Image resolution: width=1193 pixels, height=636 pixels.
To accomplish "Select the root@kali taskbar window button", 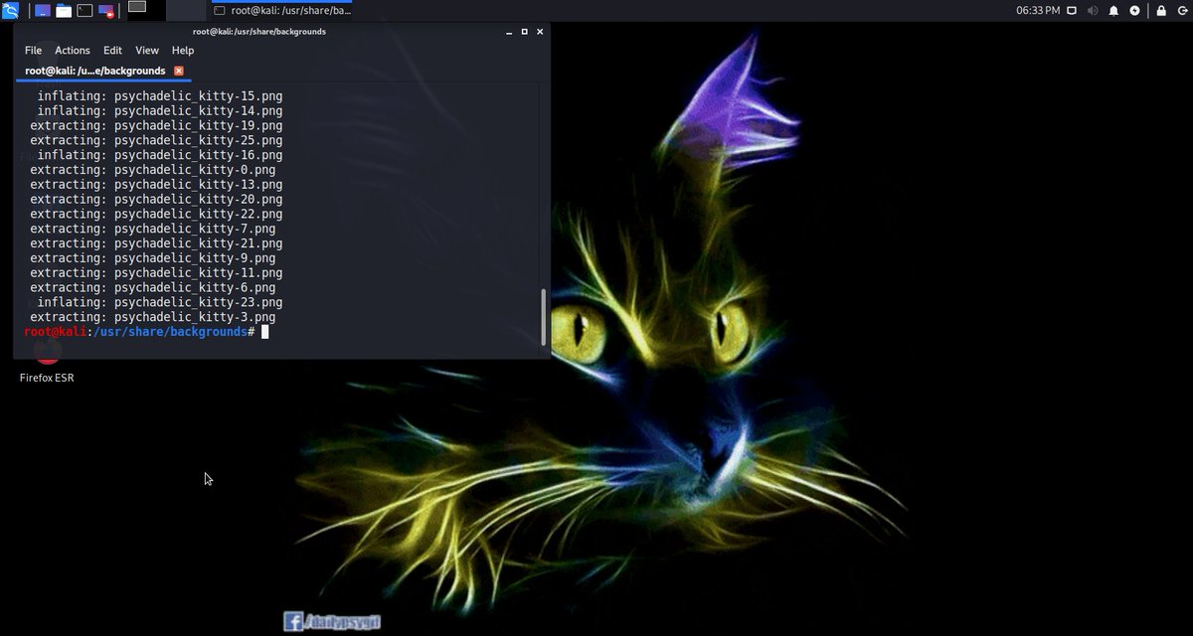I will click(x=280, y=11).
